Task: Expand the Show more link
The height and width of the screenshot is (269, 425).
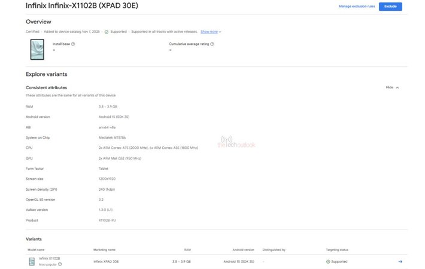Action: point(211,32)
